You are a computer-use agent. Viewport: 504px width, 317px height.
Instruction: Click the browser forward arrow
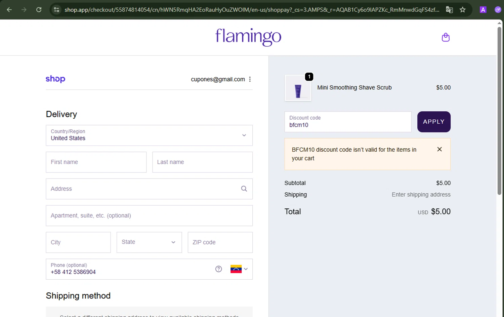[x=24, y=10]
